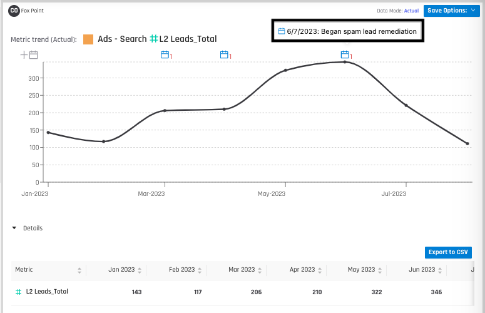
Task: Sort by the Jan 2023 column
Action: pos(140,270)
